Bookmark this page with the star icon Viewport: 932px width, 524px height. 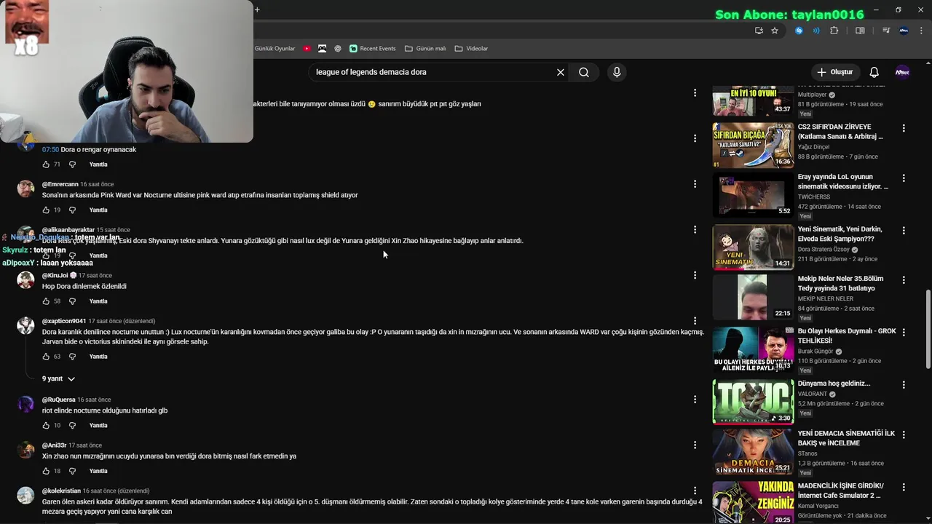[775, 31]
